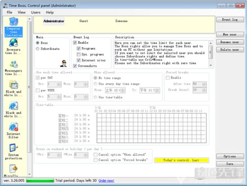Check Cancel option "Forced breaks"

(x=95, y=160)
